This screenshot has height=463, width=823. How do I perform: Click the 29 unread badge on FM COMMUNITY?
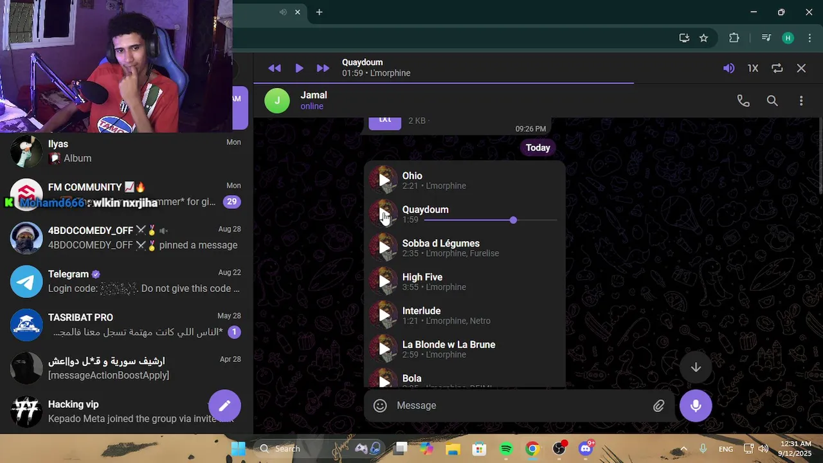(x=232, y=202)
